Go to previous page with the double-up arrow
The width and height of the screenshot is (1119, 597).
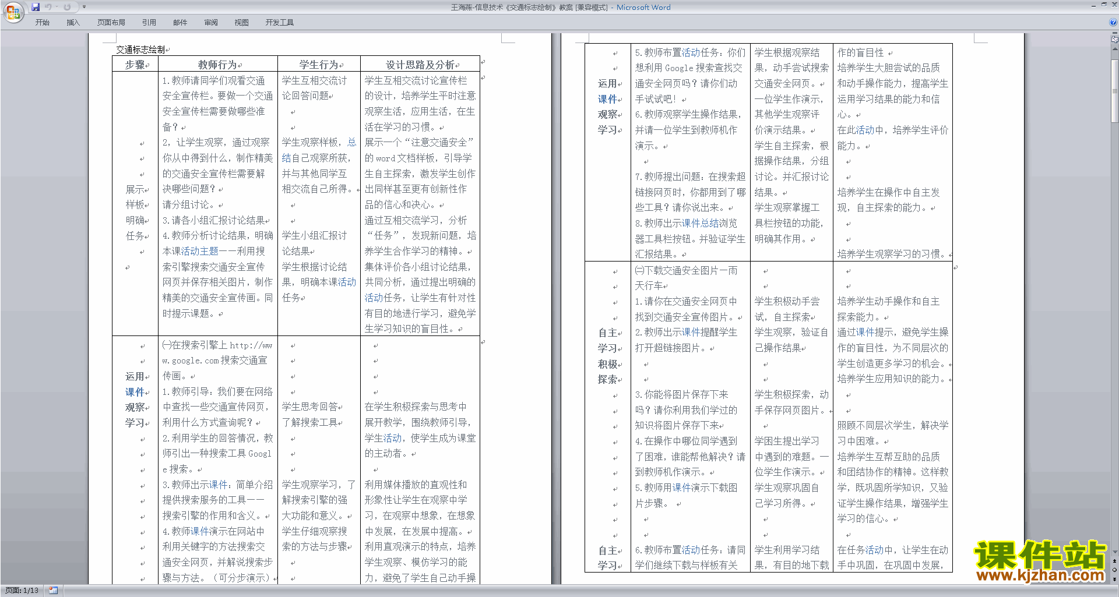point(1114,561)
